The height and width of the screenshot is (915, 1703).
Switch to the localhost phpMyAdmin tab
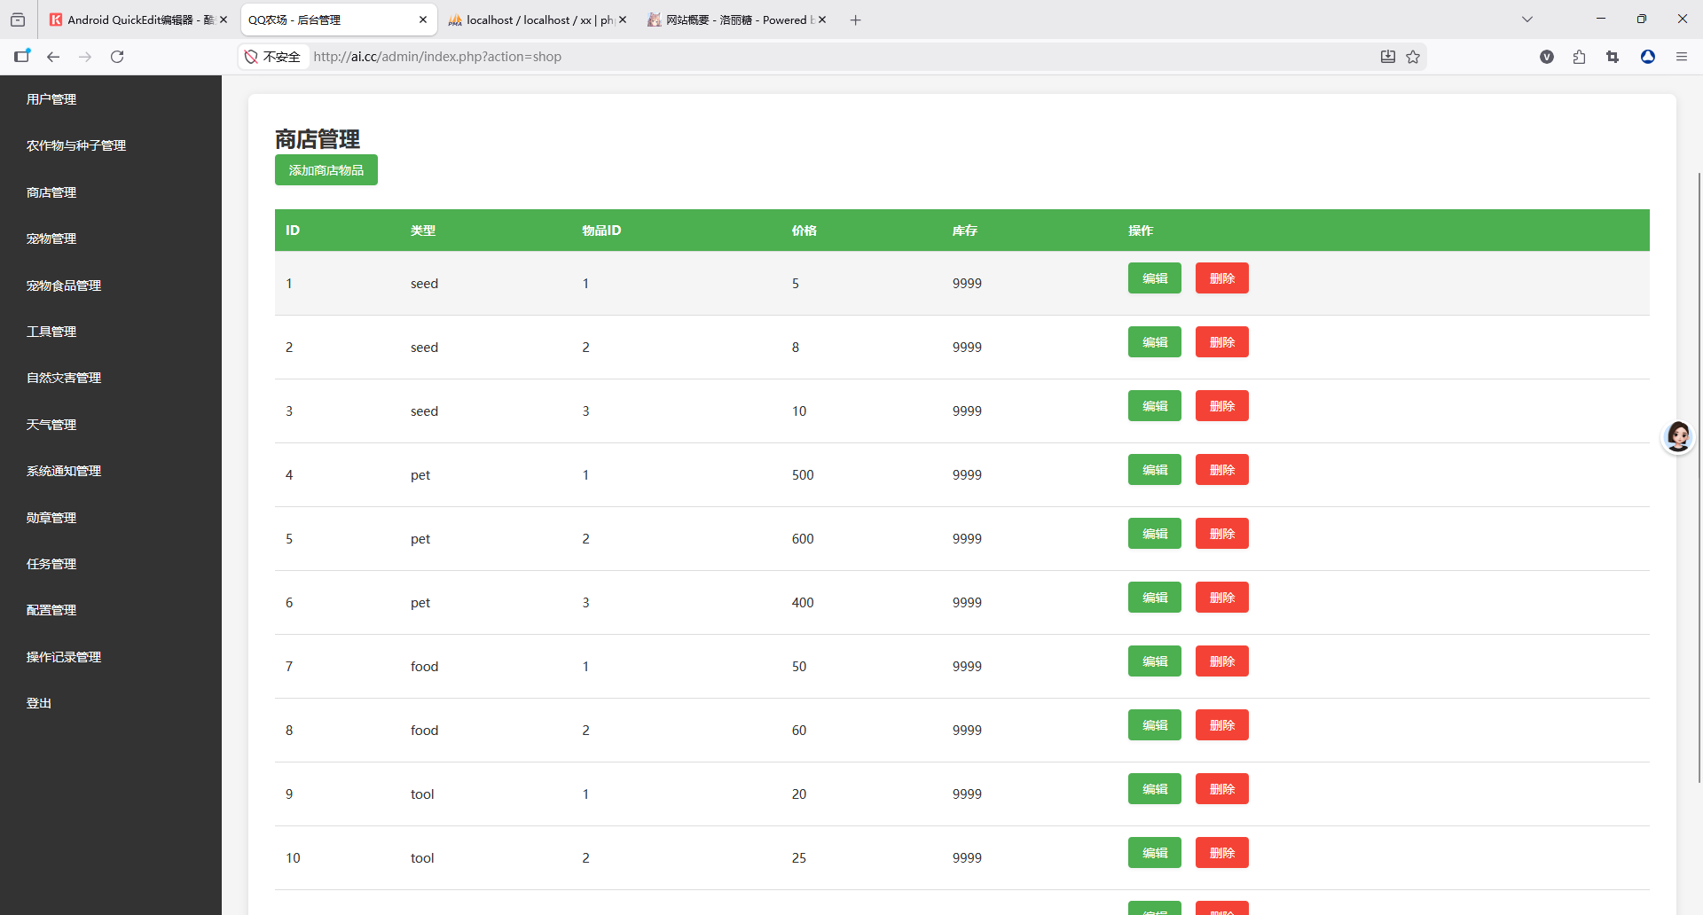[x=530, y=20]
